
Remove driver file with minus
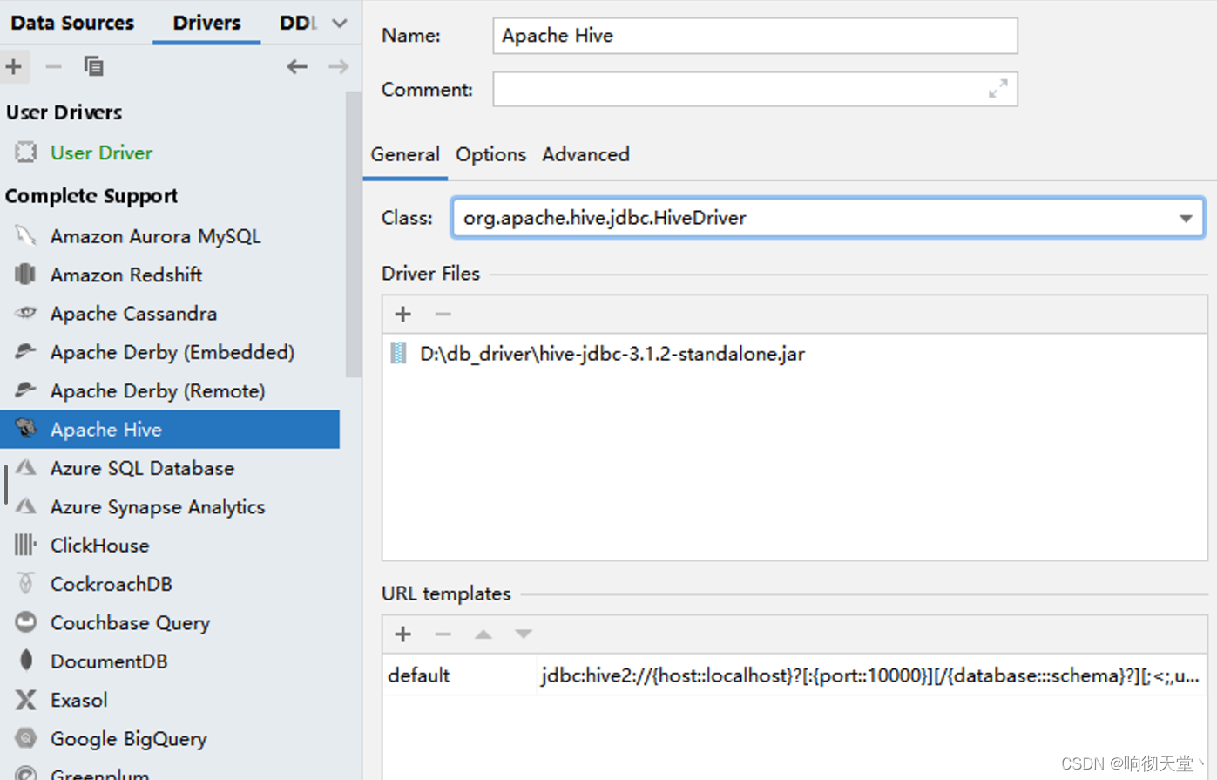point(443,314)
